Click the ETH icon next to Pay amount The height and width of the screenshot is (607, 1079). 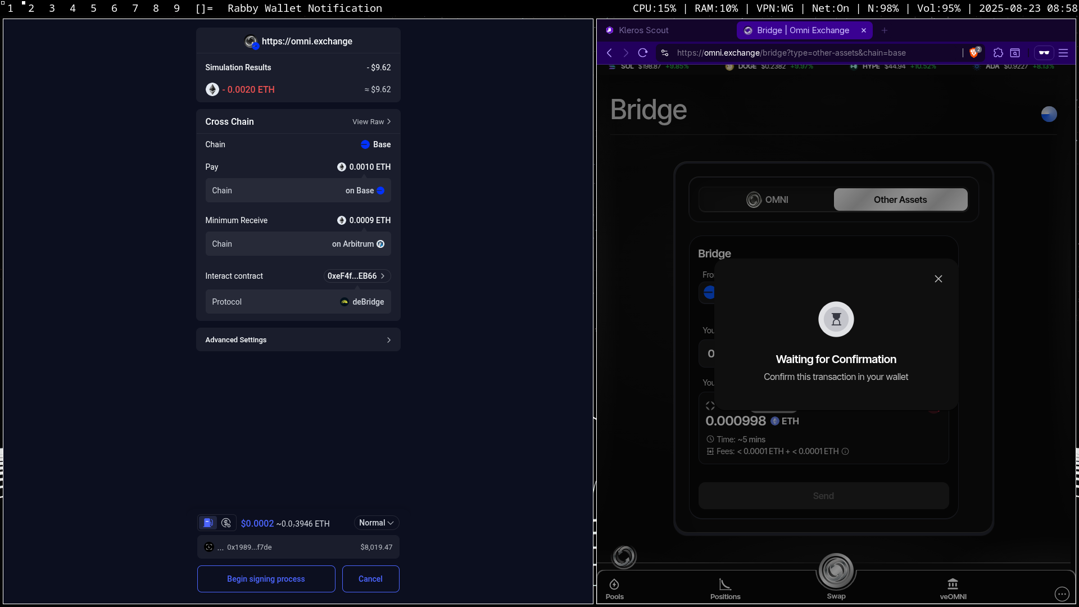coord(341,167)
